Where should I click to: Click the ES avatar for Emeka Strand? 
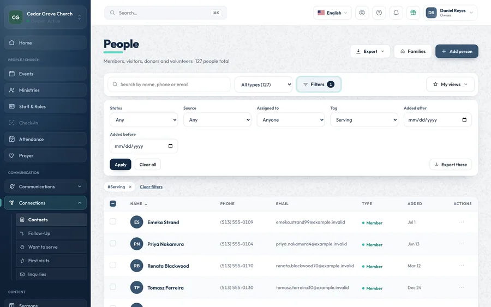point(136,222)
